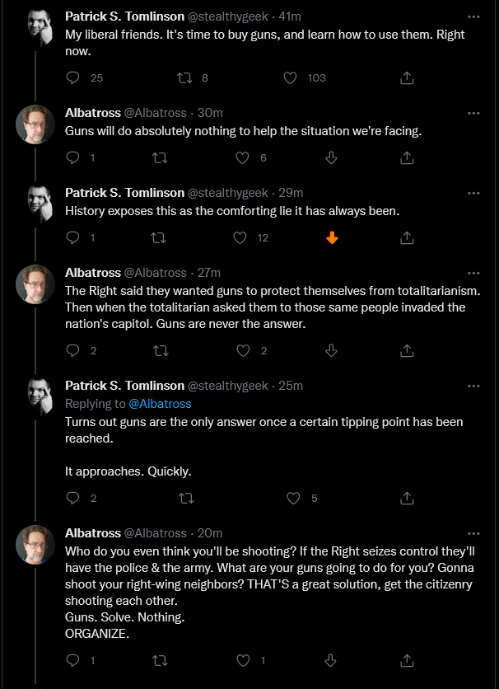Screen dimensions: 499x689
Task: Click Albatross's avatar on the 30m reply
Action: [35, 124]
